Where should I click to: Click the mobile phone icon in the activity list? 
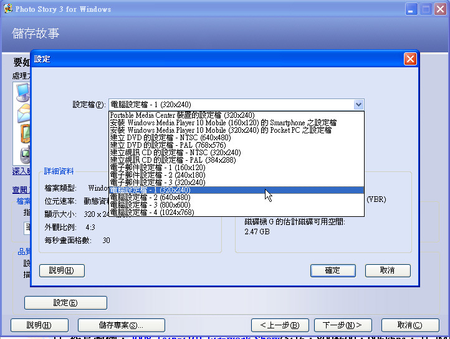pos(25,155)
